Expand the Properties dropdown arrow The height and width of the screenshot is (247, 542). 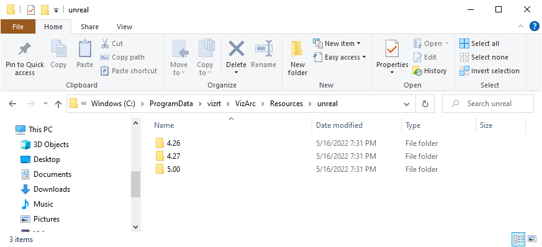pos(392,73)
